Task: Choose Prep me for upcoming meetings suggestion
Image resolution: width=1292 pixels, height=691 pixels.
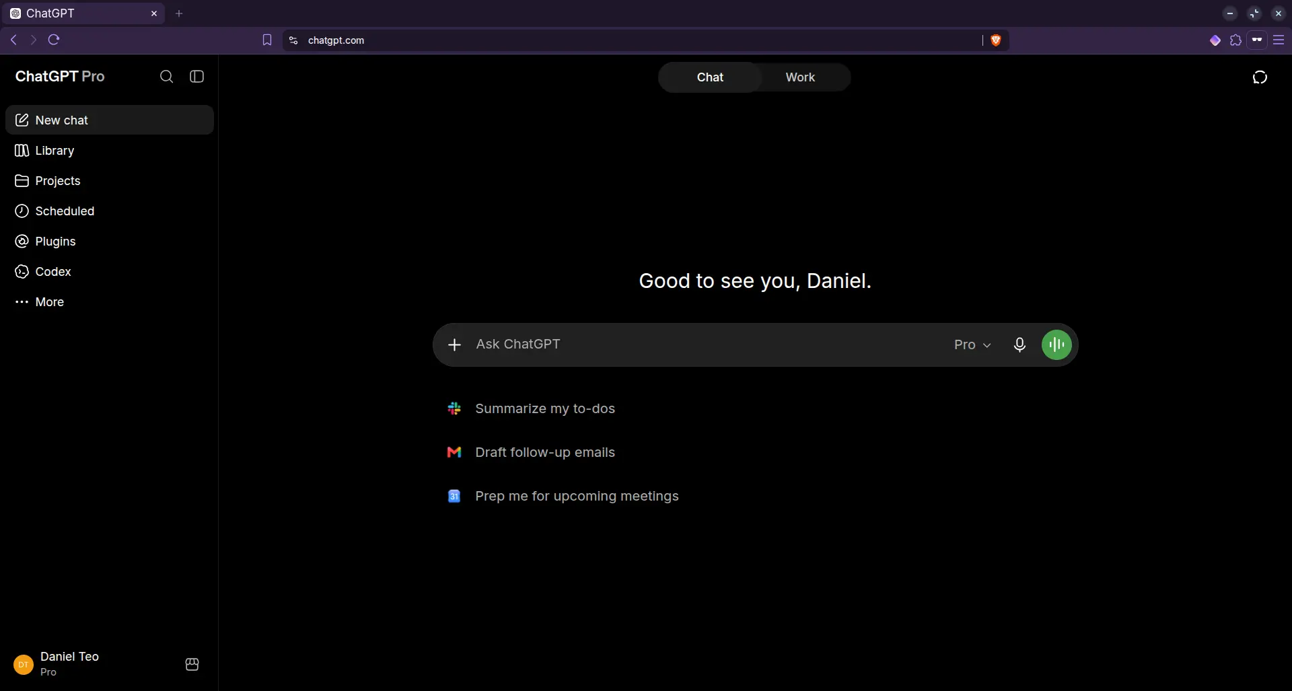Action: (x=577, y=496)
